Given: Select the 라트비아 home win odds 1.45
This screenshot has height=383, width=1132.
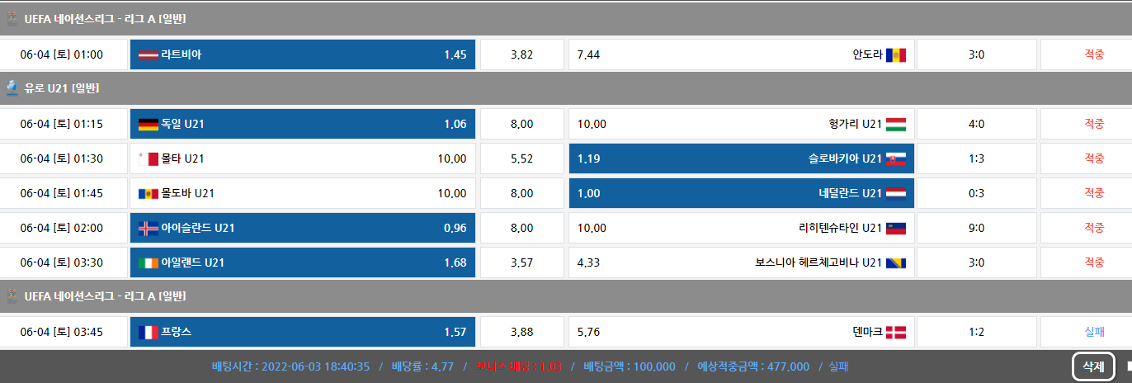Looking at the screenshot, I should click(x=303, y=55).
